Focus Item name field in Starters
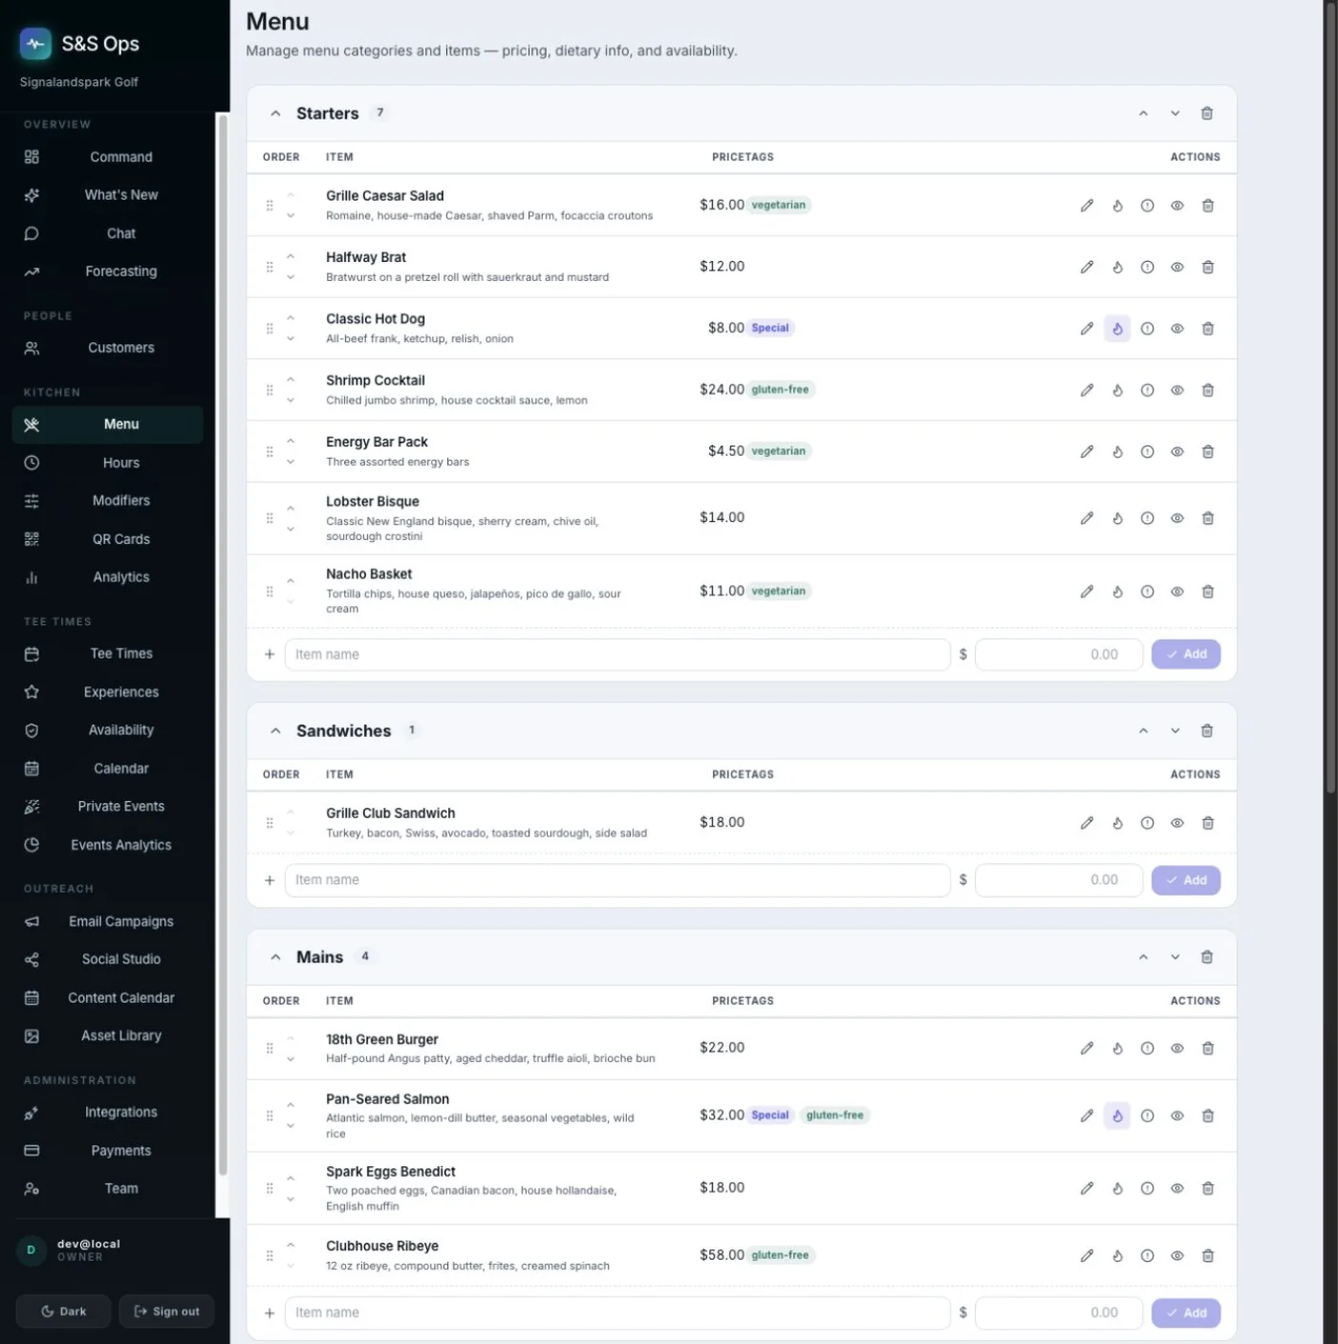Image resolution: width=1338 pixels, height=1344 pixels. [617, 655]
